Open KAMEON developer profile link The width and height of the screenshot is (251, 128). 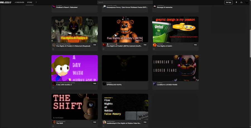[160, 44]
